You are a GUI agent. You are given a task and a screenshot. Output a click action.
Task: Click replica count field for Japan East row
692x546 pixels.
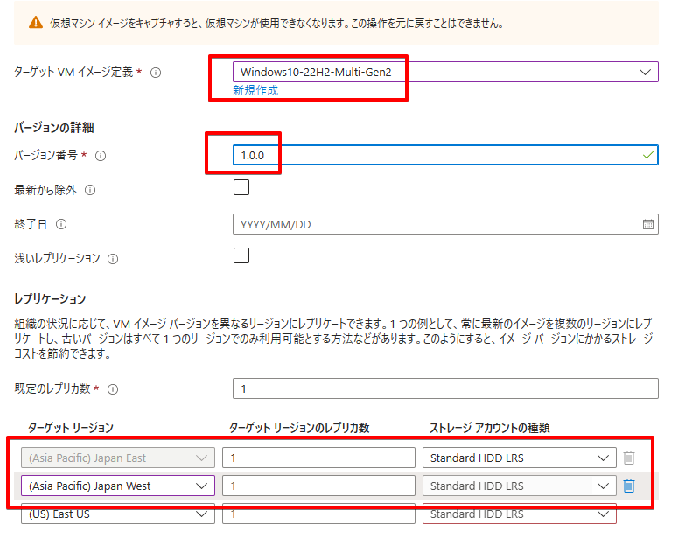(x=318, y=458)
